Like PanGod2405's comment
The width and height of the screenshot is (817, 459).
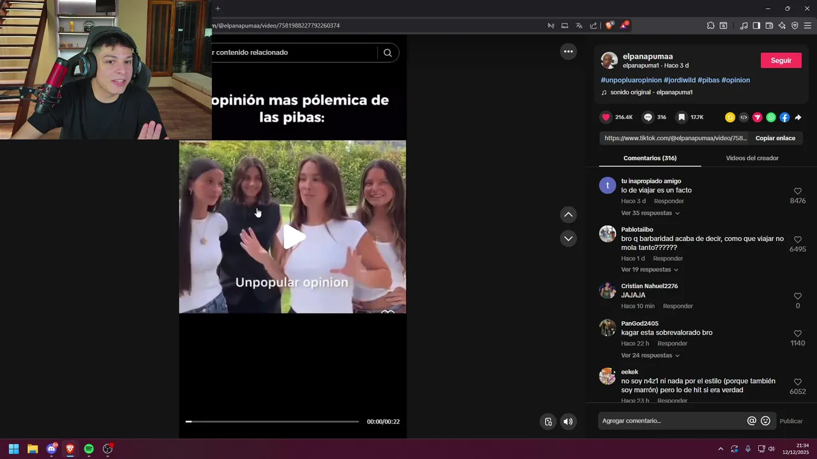point(797,333)
